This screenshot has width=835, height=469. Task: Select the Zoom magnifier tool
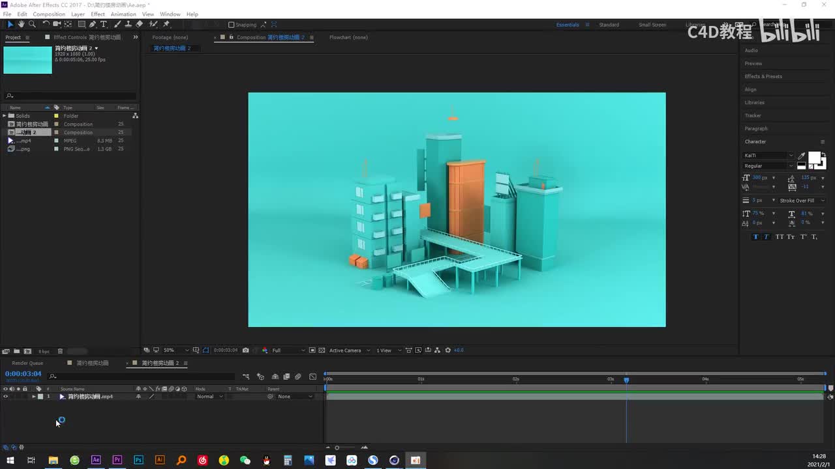pos(32,24)
